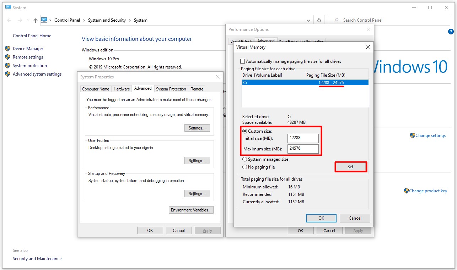
Task: Click the refresh icon beside the address bar
Action: point(319,21)
